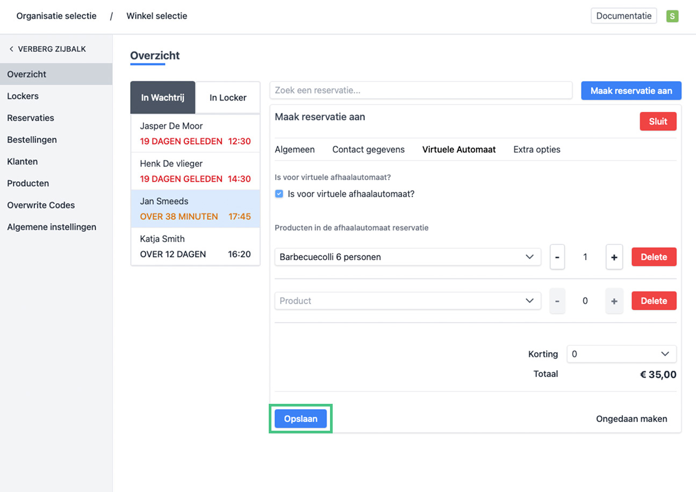Click minus button on empty product row
The width and height of the screenshot is (696, 492).
tap(557, 301)
